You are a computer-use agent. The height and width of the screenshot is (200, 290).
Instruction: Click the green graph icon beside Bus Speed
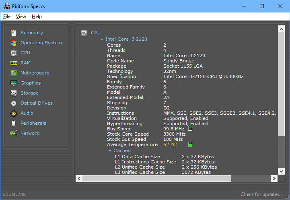pyautogui.click(x=190, y=128)
